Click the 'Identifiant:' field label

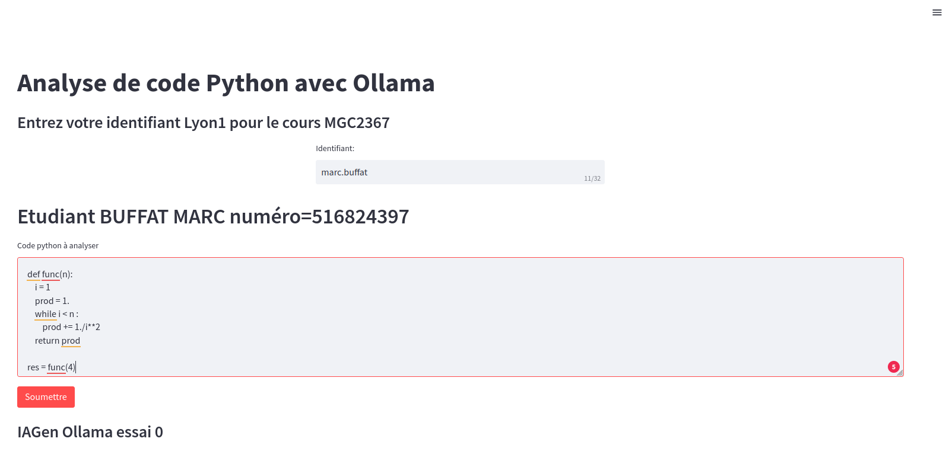[x=335, y=149]
